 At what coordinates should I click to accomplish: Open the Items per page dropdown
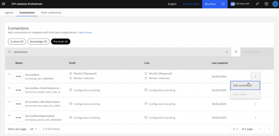point(33,129)
